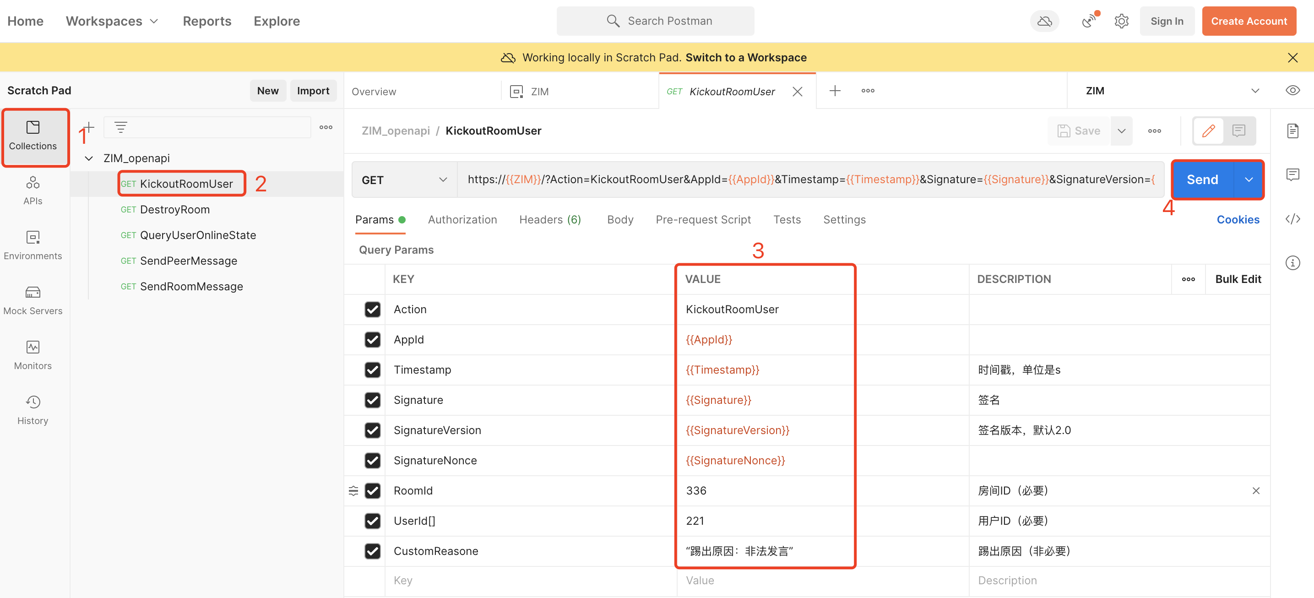Uncheck the RoomId param checkbox

pos(372,491)
